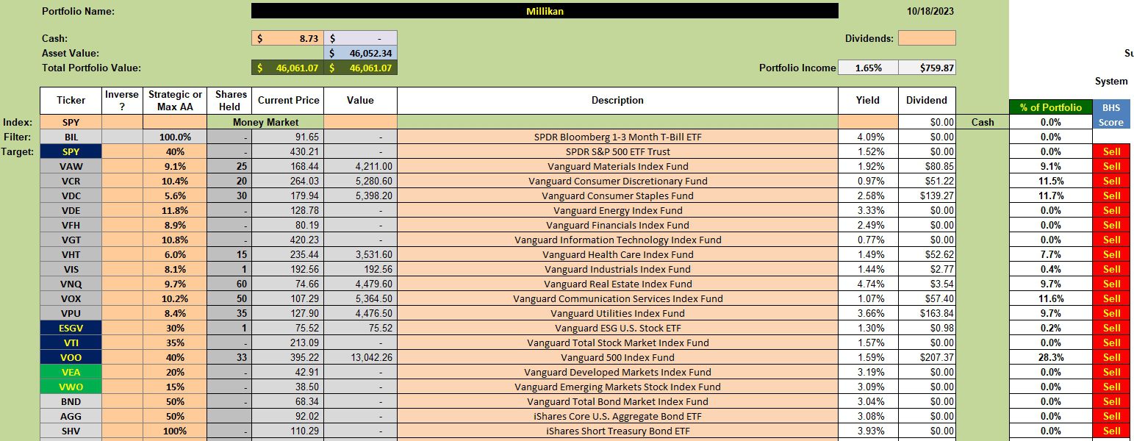Viewport: 1134px width, 441px height.
Task: Click the VCR ticker cell
Action: pyautogui.click(x=71, y=181)
